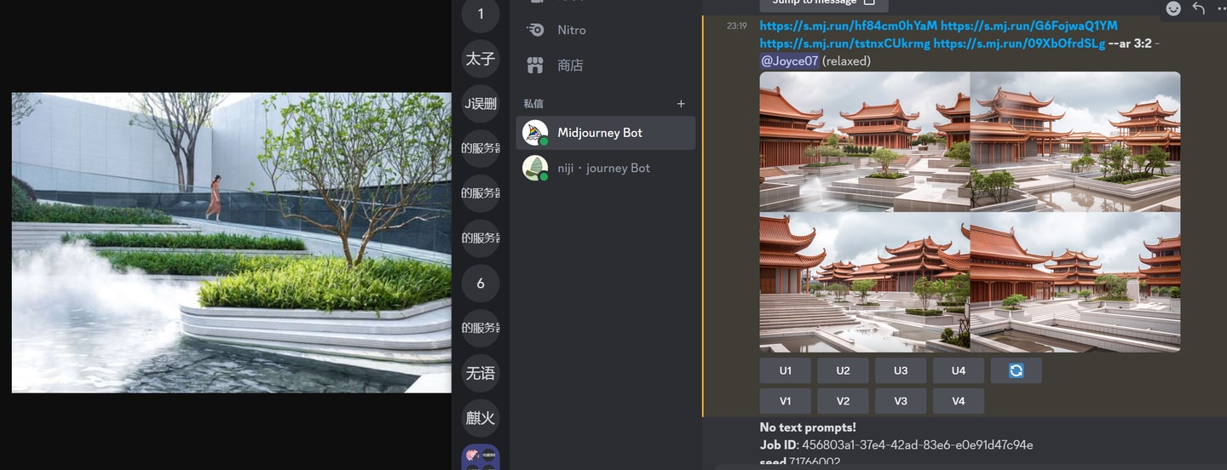
Task: Create variations of image three with V3
Action: tap(901, 401)
